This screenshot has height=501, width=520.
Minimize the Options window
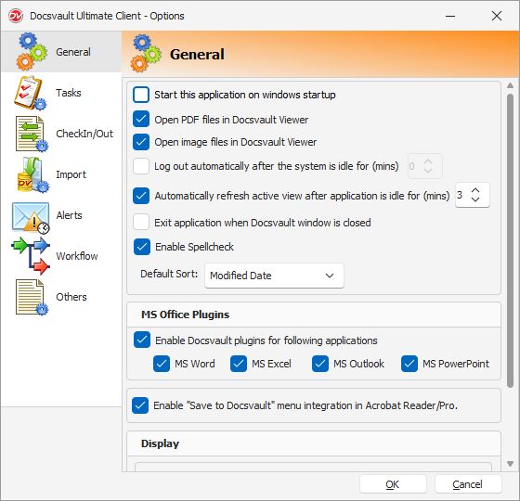[x=450, y=16]
